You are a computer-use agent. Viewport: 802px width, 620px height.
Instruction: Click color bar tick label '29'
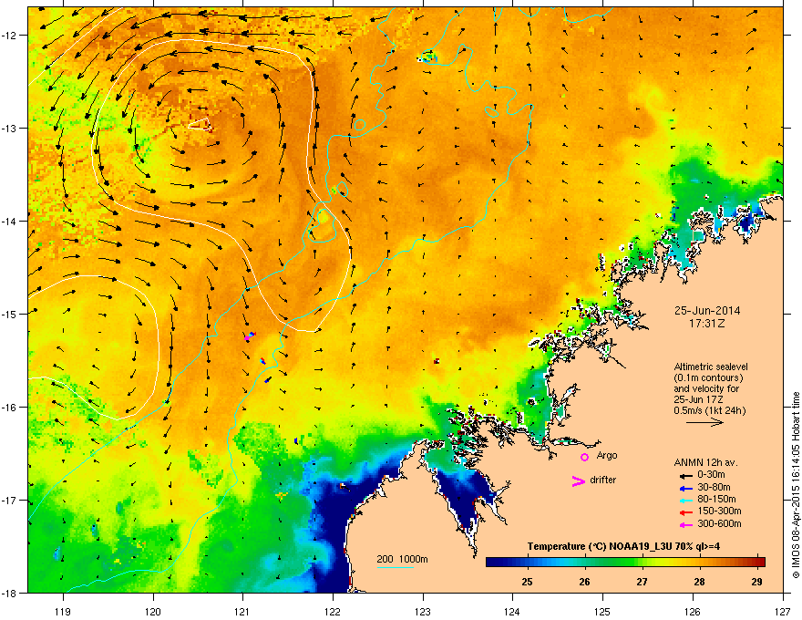pos(756,582)
